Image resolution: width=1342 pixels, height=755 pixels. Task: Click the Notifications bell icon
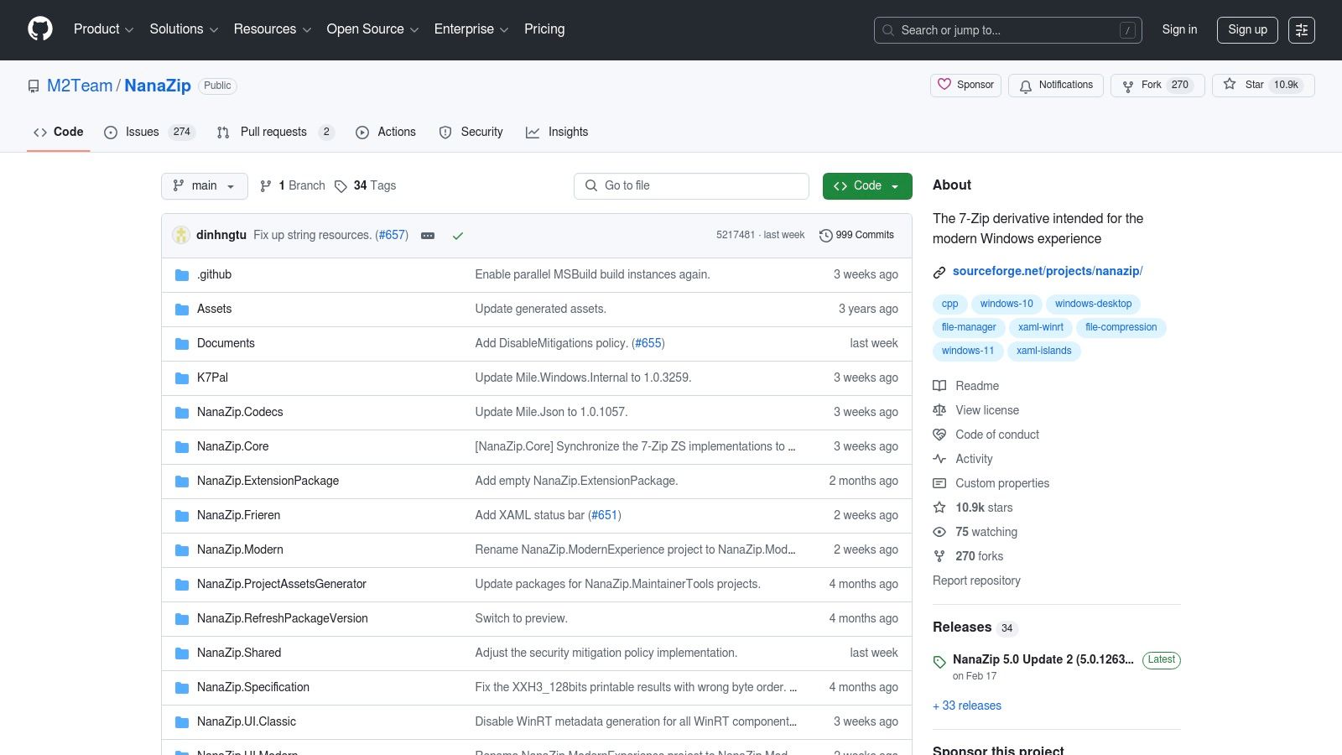click(1026, 86)
